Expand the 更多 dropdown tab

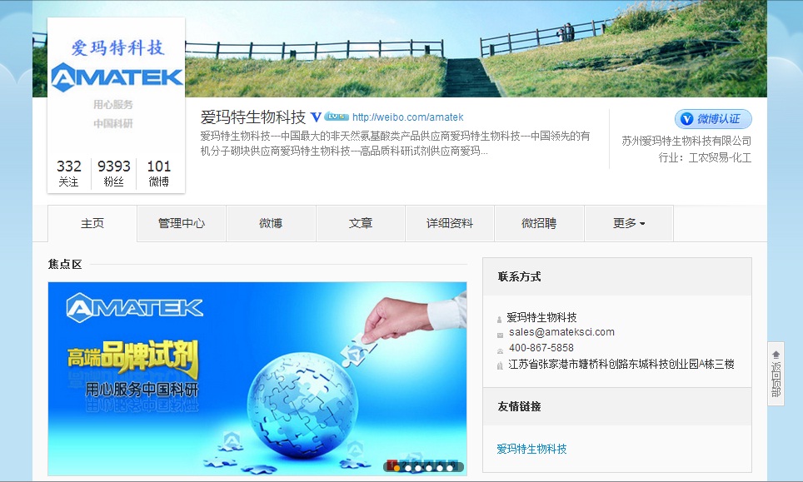tap(629, 223)
